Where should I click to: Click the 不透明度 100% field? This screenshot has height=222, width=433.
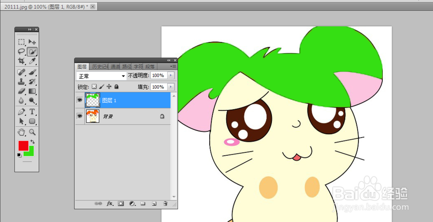click(159, 75)
